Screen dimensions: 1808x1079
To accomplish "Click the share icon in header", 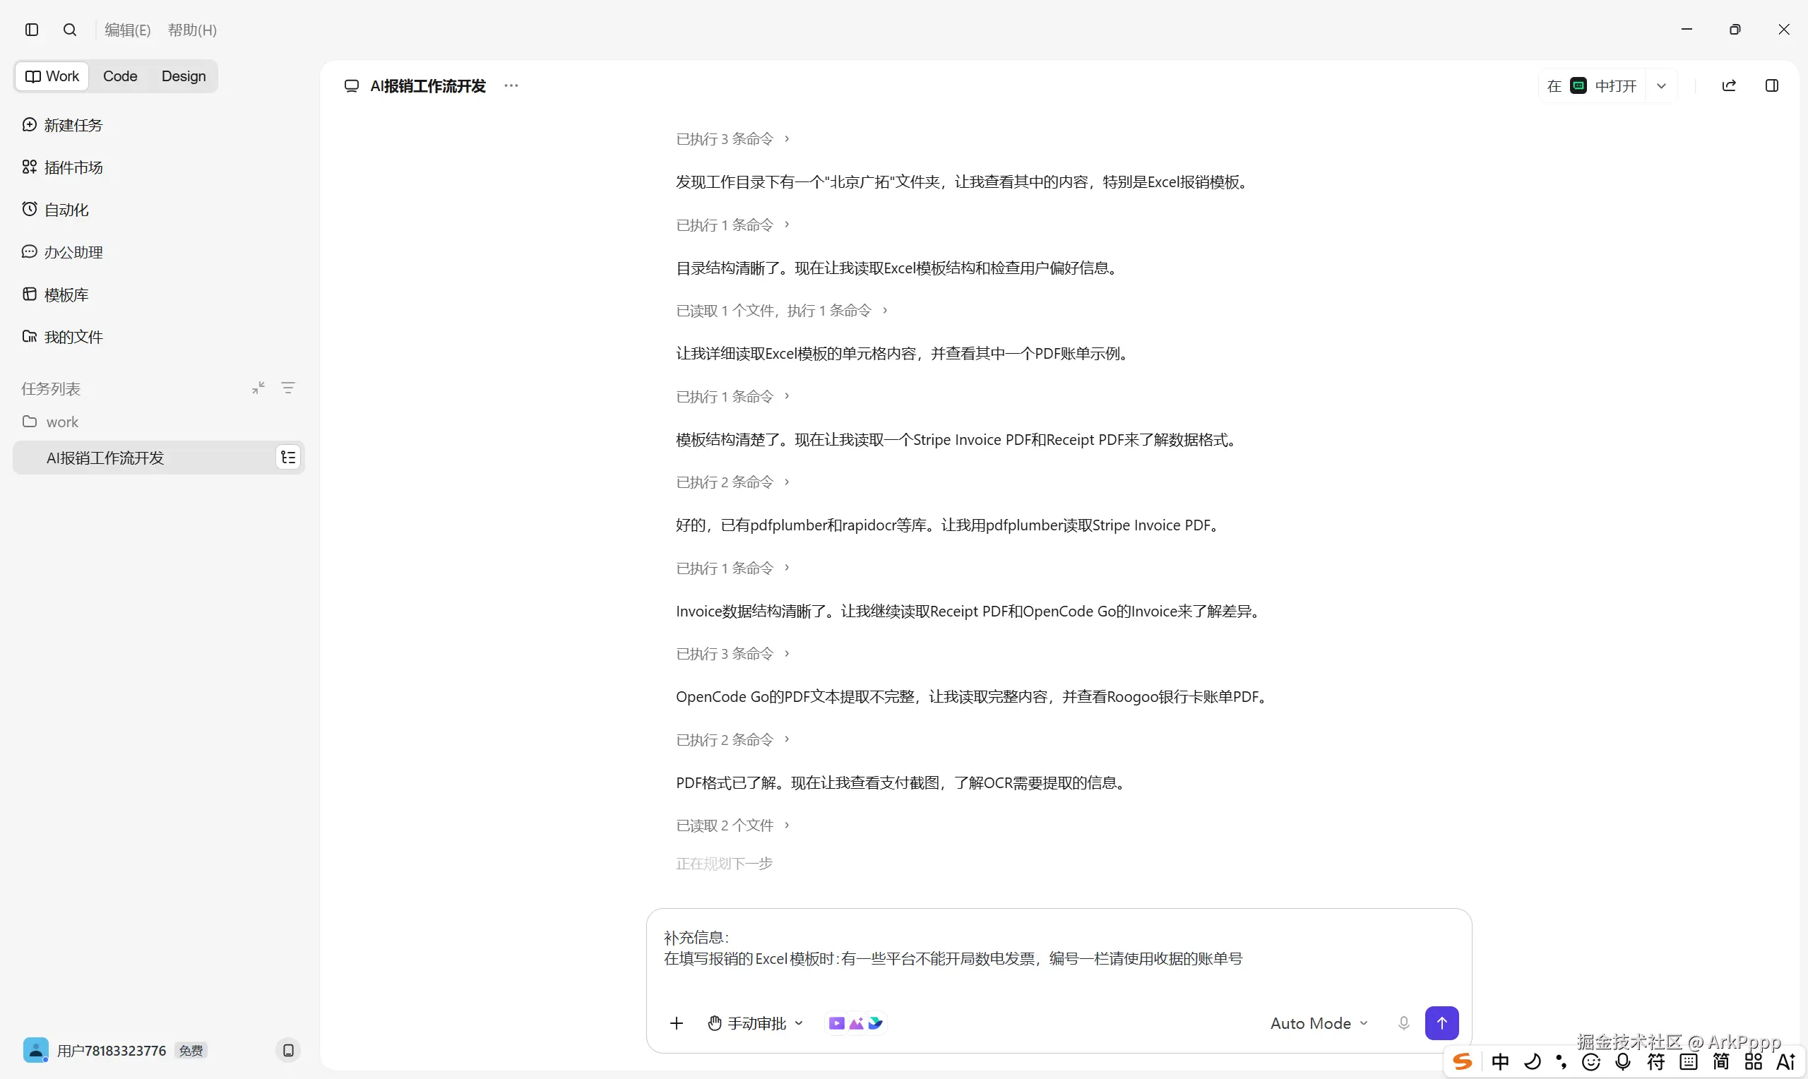I will click(x=1730, y=85).
